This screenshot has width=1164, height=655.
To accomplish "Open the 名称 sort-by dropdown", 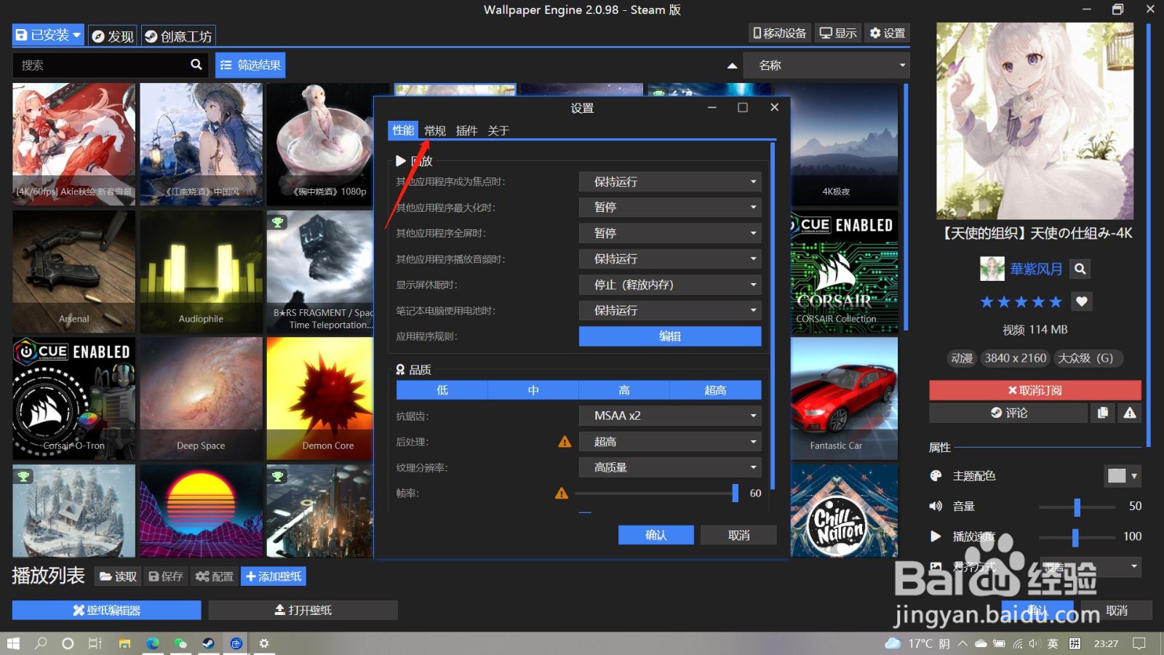I will (x=826, y=65).
